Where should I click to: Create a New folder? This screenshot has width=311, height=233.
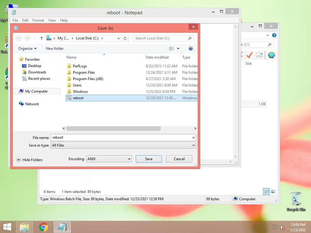pyautogui.click(x=55, y=49)
